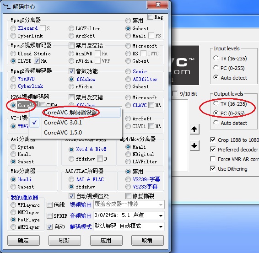Open the 视频输出 dropdown
259x253 pixels.
point(129,205)
